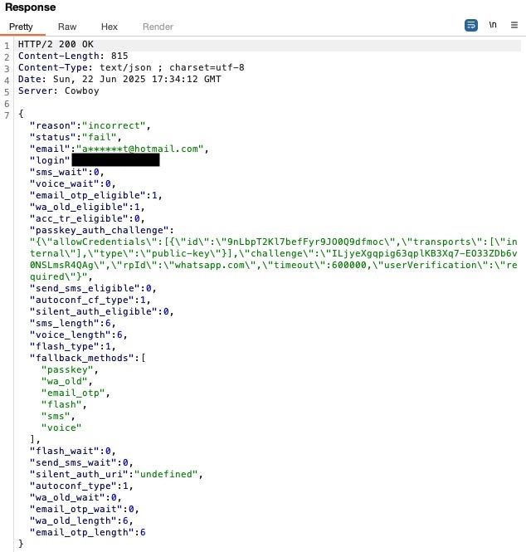Click the "wa_old_wait":0 line
The height and width of the screenshot is (552, 526).
[75, 497]
